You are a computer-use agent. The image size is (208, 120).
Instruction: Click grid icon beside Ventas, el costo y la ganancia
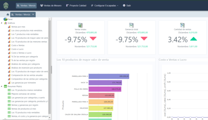coord(9,116)
